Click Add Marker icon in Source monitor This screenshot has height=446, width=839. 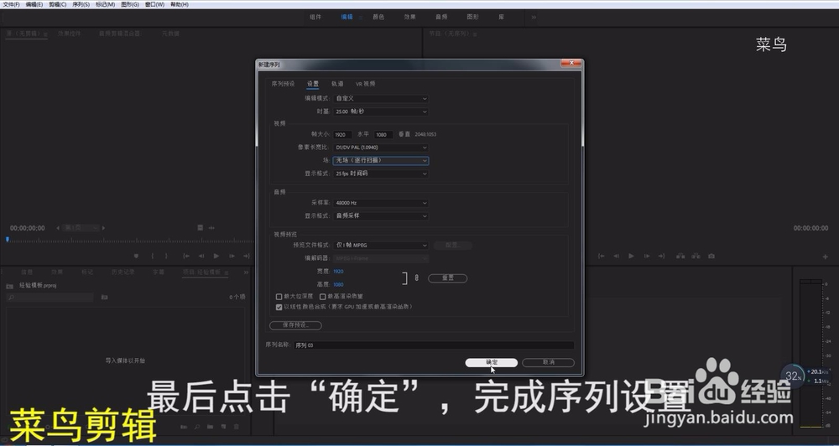(137, 257)
